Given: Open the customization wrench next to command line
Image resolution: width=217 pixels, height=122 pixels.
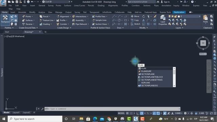Looking at the screenshot, I should tap(42, 109).
